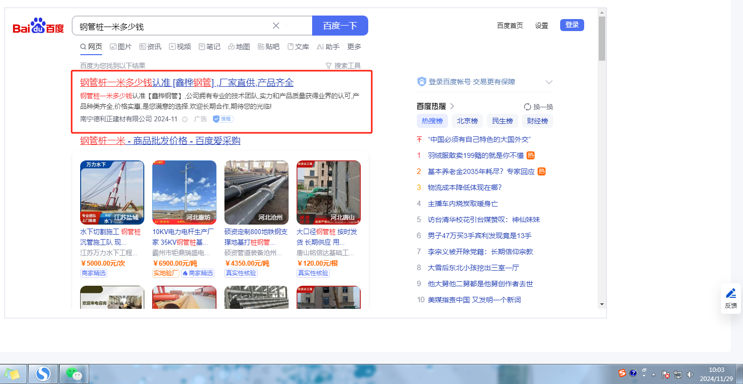Go to the 视频 tab
This screenshot has width=743, height=384.
coord(180,47)
